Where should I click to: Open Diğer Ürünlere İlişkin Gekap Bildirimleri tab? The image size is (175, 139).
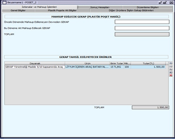(131, 10)
